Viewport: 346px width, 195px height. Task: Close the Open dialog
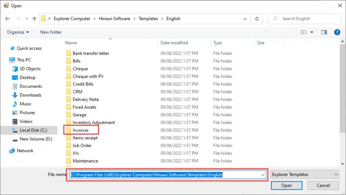(x=340, y=5)
